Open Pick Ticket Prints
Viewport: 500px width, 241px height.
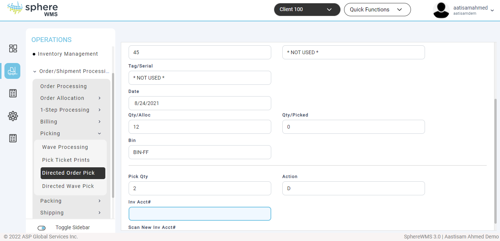pos(66,160)
